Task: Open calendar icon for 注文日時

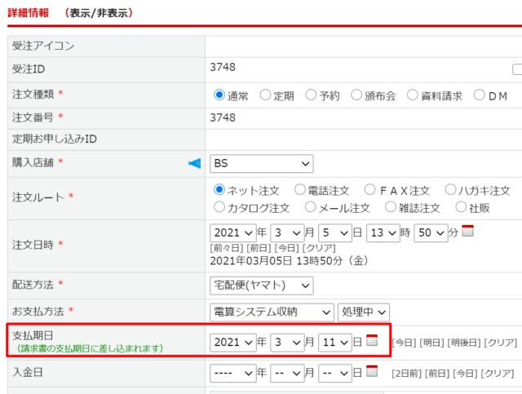Action: click(x=467, y=231)
